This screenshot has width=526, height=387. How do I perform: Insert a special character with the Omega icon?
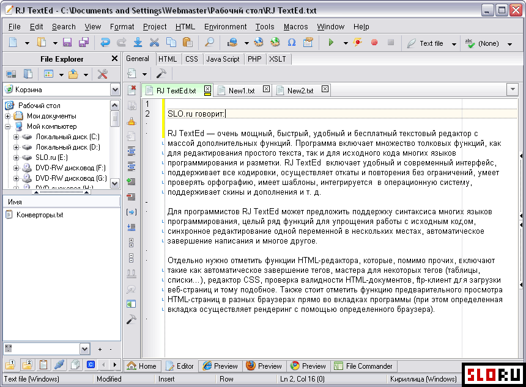click(292, 43)
